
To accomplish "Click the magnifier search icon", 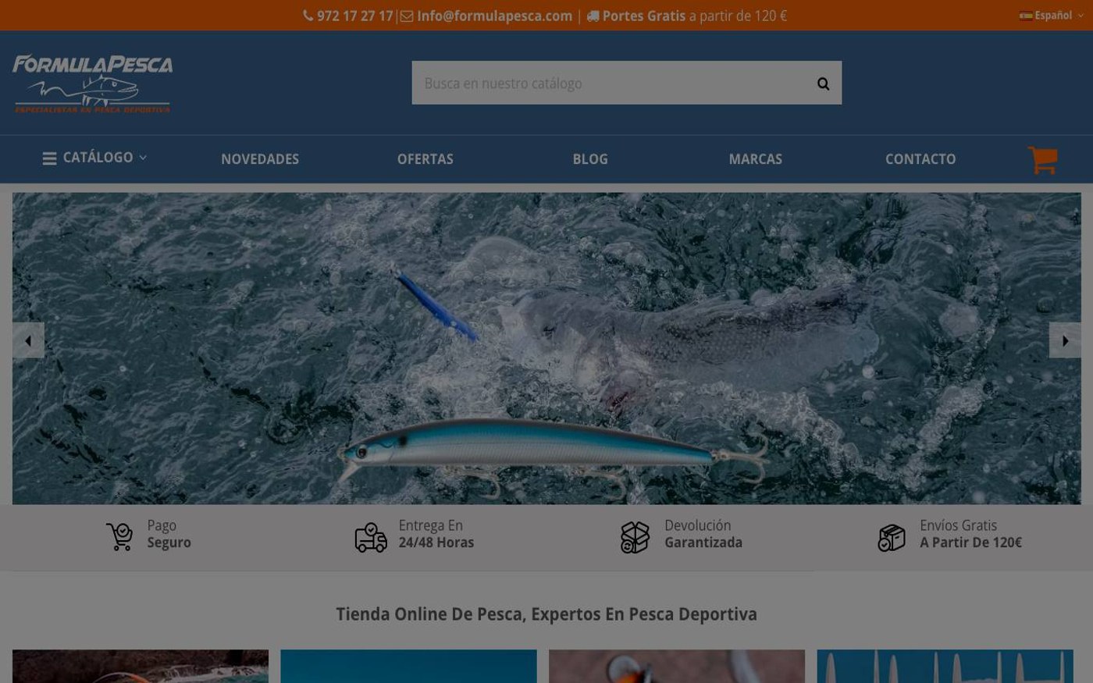I will point(823,84).
